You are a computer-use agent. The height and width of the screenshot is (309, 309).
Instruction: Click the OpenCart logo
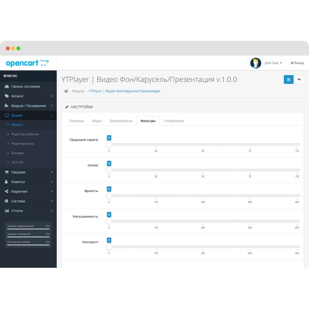(x=27, y=63)
